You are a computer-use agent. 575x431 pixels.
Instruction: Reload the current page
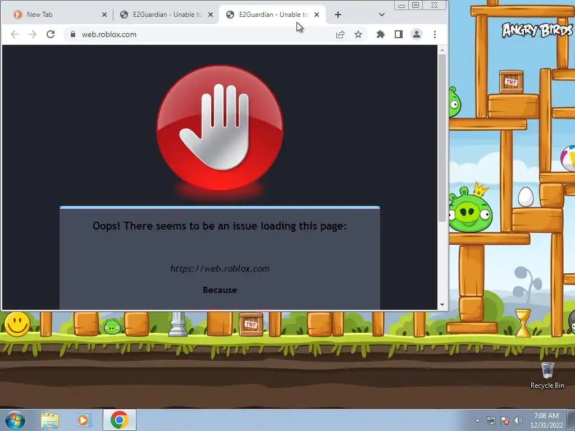[51, 34]
